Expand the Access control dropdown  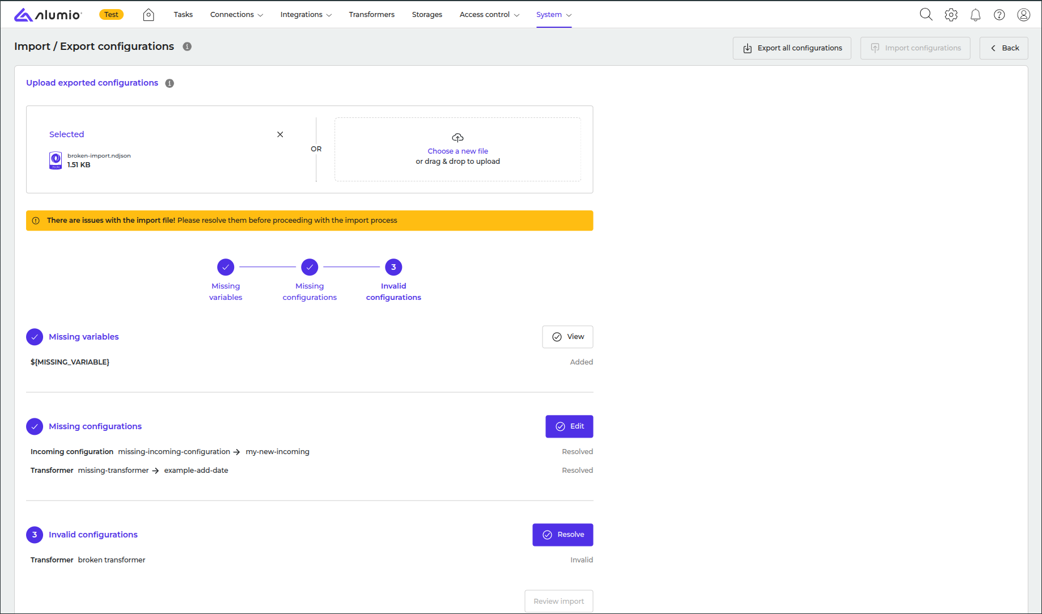tap(489, 15)
